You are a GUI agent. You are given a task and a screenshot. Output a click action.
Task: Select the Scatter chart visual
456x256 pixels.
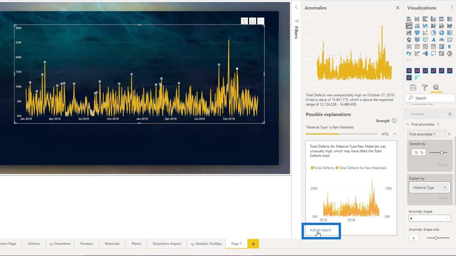(425, 32)
